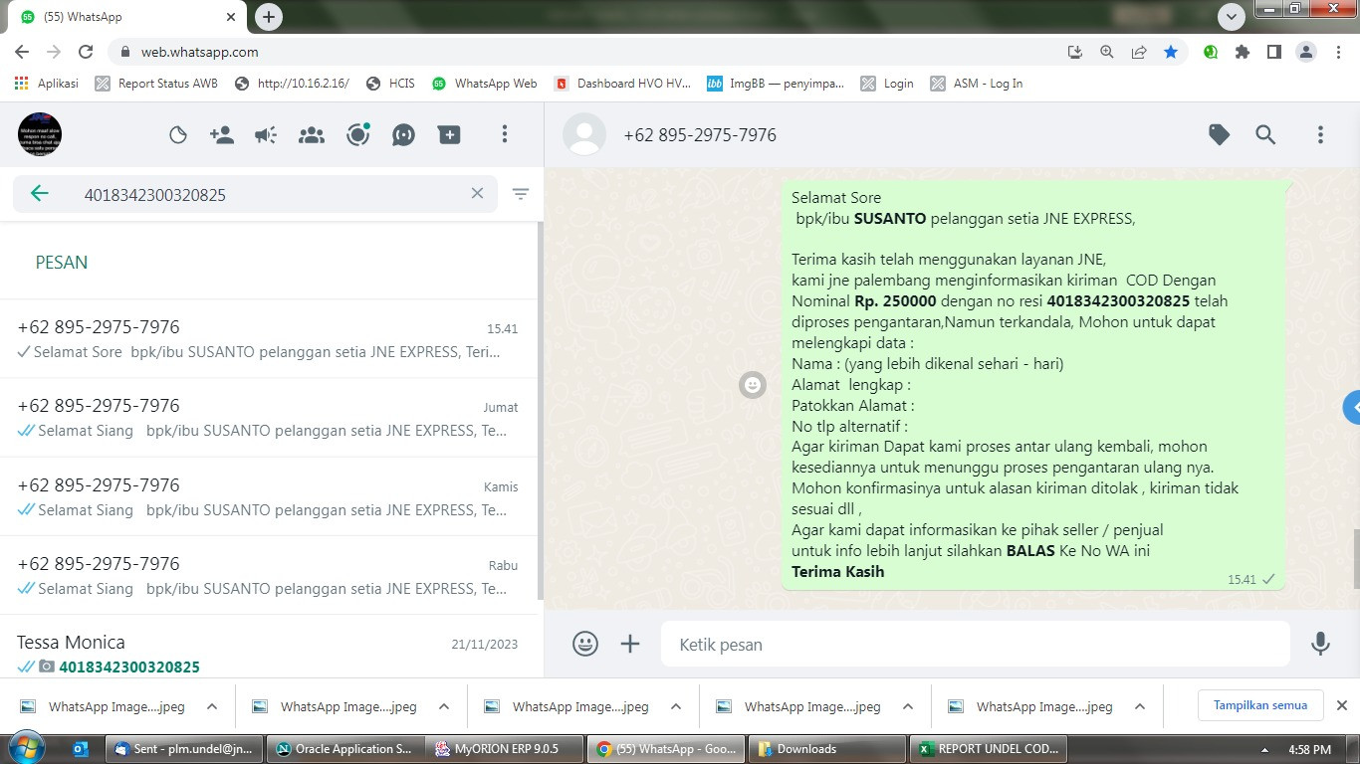Screen dimensions: 1360x764
Task: Click the PESAN section heading
Action: 62,263
